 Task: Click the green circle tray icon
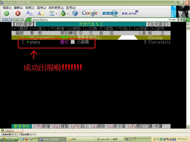click(161, 139)
